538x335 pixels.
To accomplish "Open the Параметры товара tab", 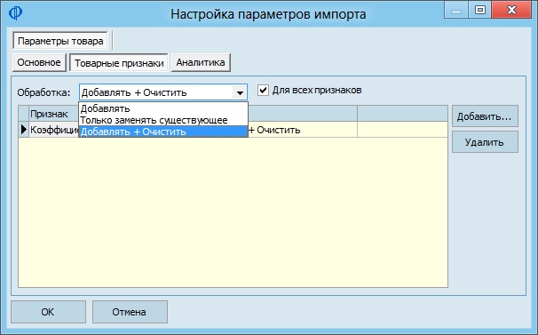I will 60,41.
